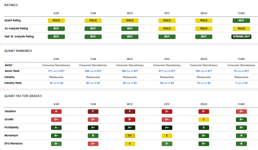Click QSR sector Consumer Discretionary cell
Screen dimensions: 258x150
[x=56, y=65]
